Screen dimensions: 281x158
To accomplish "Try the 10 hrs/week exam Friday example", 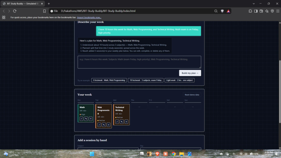I will click(x=145, y=80).
